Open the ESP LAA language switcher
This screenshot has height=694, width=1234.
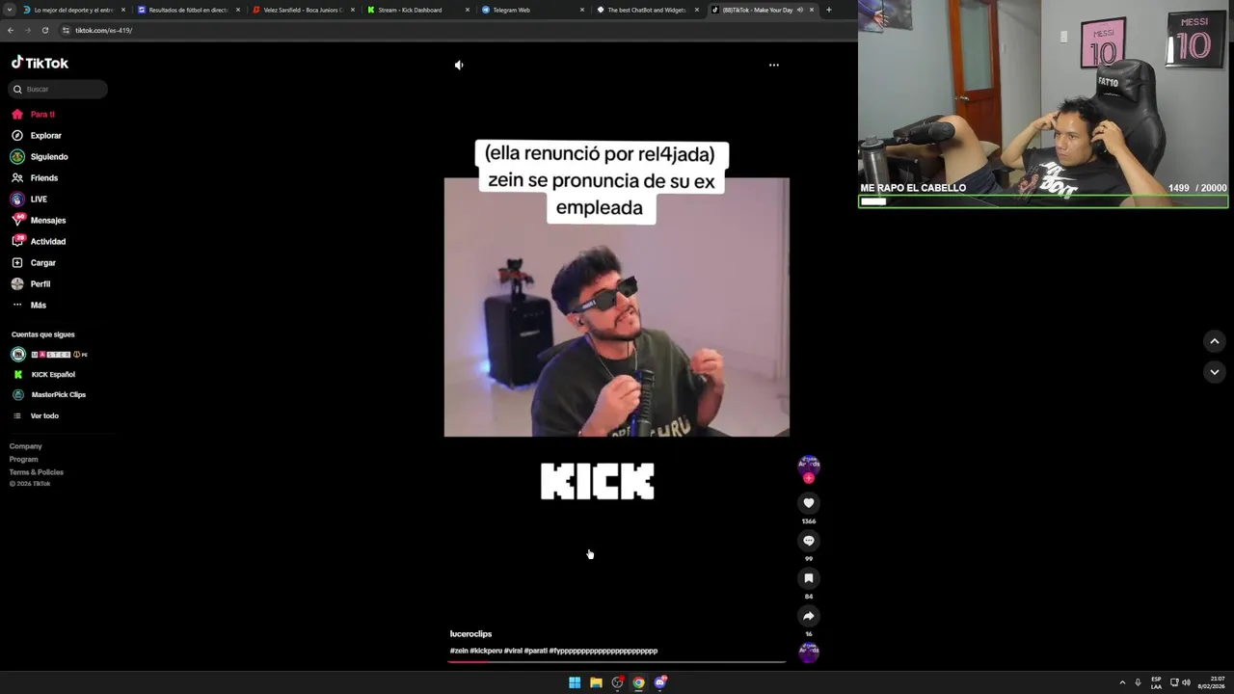tap(1156, 682)
